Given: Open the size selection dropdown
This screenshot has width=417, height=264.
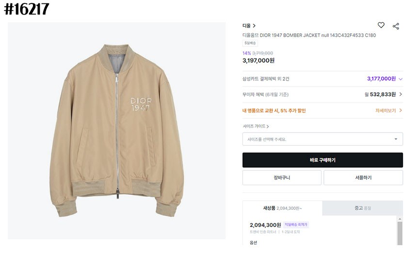Looking at the screenshot, I should point(322,139).
